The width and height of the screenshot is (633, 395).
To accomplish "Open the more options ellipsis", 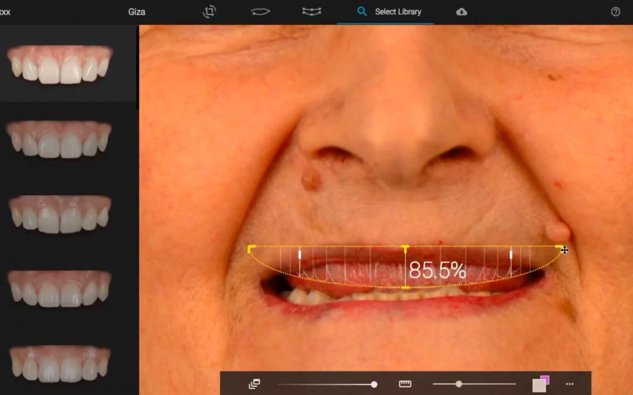I will coord(570,384).
